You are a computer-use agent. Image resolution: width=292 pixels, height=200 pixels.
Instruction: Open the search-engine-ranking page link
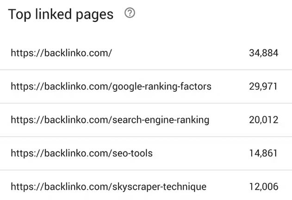coord(110,120)
